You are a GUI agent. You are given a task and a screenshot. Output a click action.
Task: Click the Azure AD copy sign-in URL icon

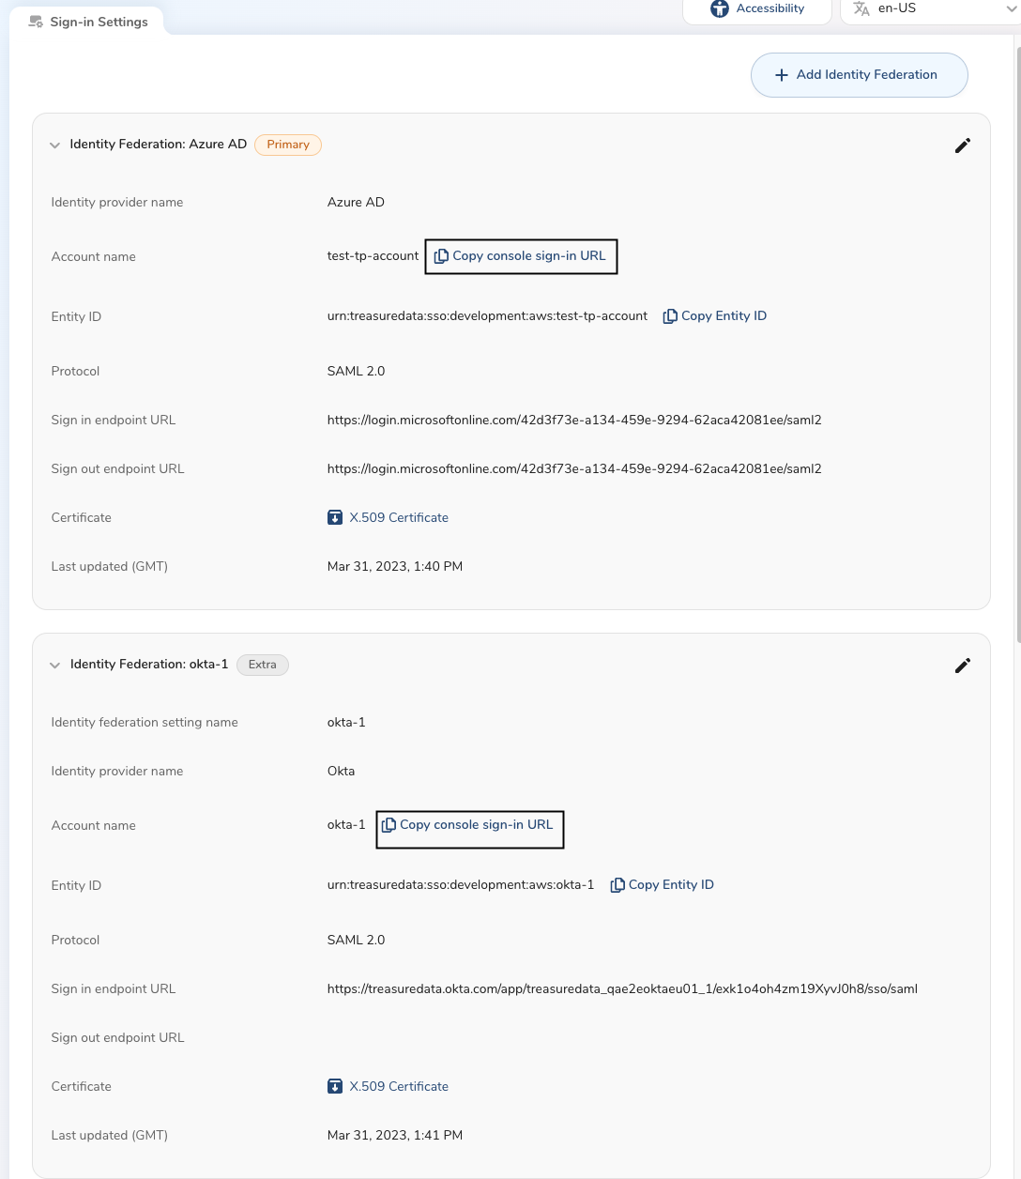point(441,256)
